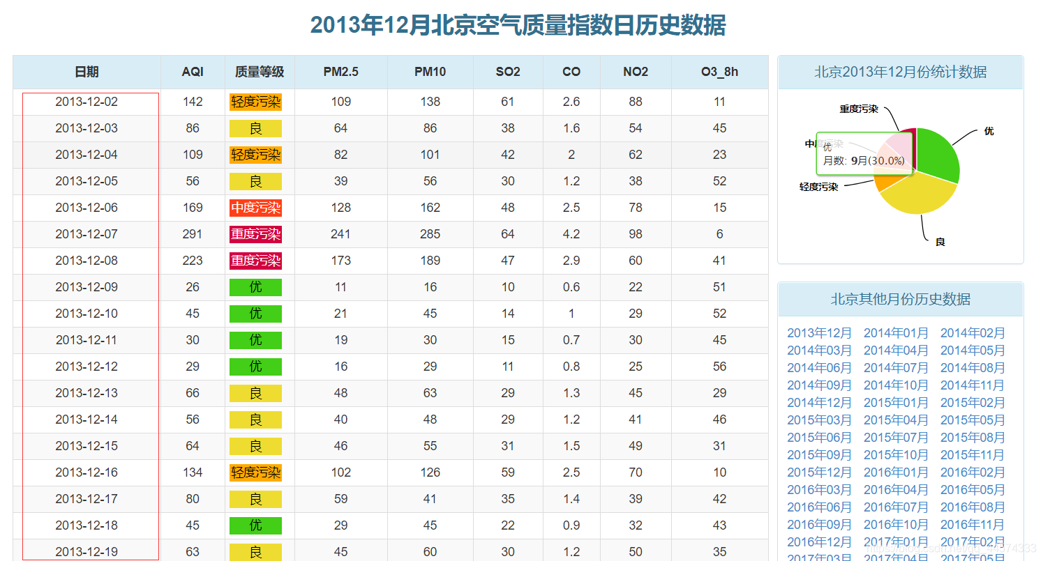Select PM2.5 value 173 on 2013-12-08
This screenshot has width=1043, height=561.
click(340, 261)
